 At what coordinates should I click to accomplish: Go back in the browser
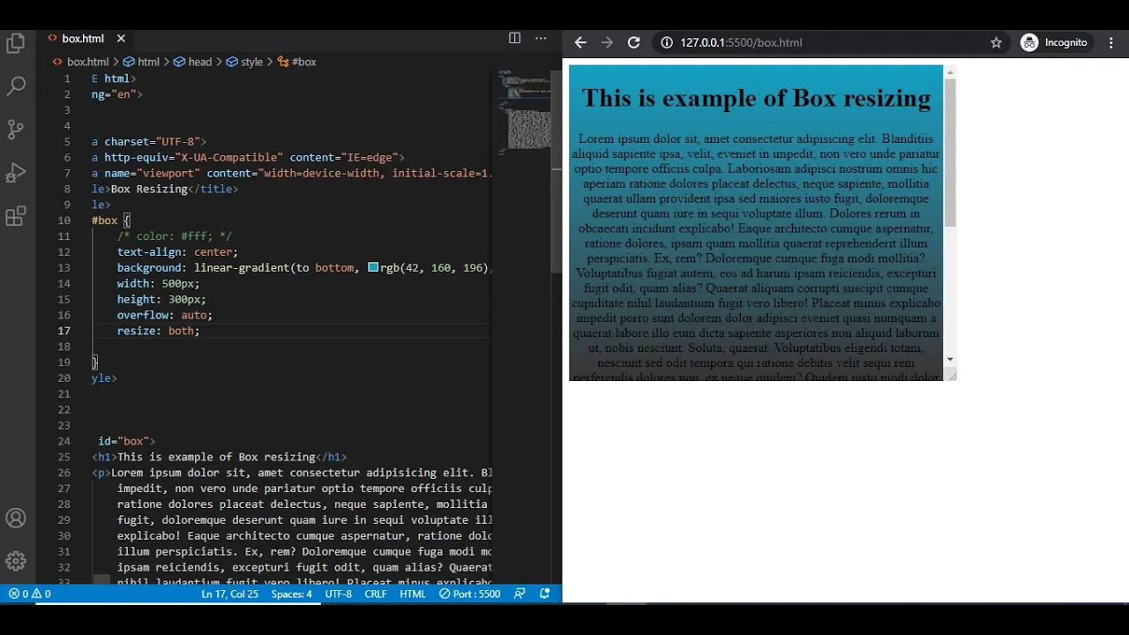tap(580, 42)
